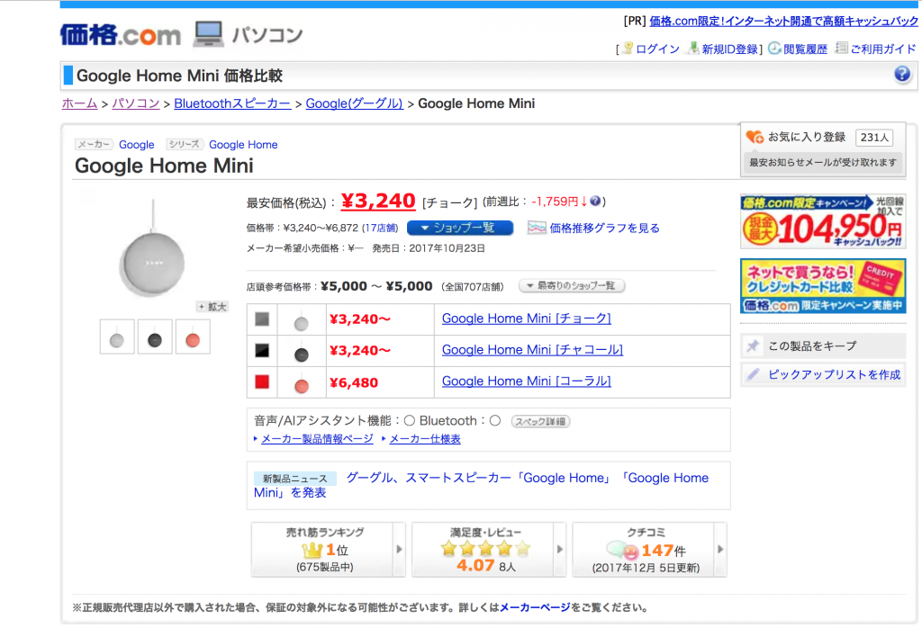922x628 pixels.
Task: Expand the 最寄りのショップ一覧 dropdown
Action: 572,286
